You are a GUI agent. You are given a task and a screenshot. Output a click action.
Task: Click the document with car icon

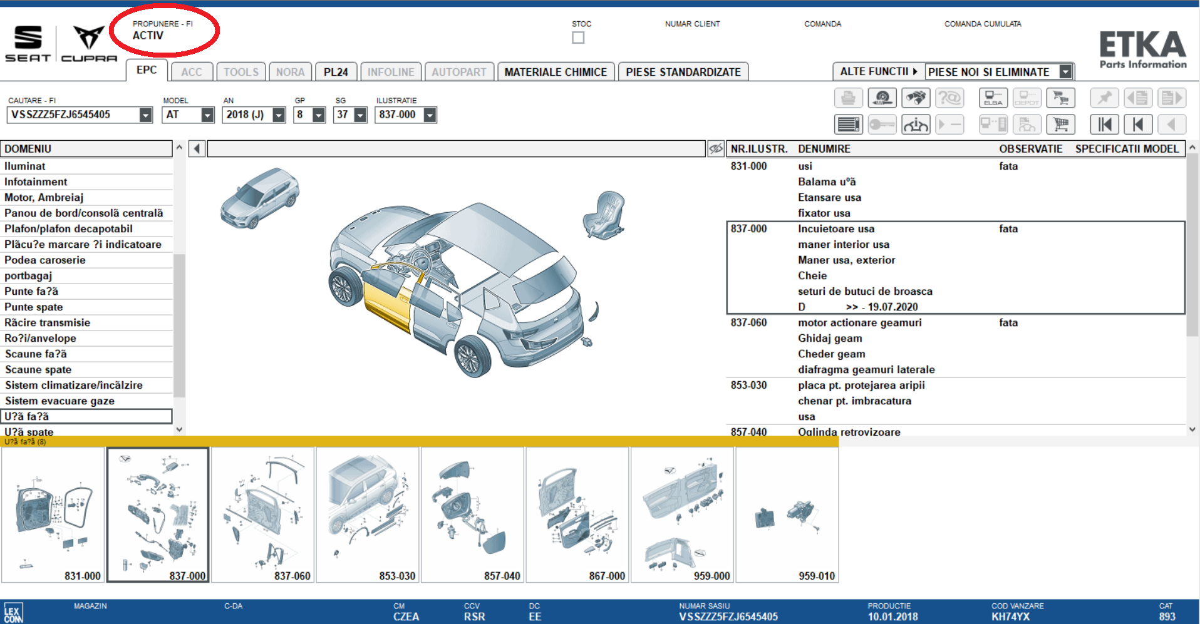[x=1027, y=125]
